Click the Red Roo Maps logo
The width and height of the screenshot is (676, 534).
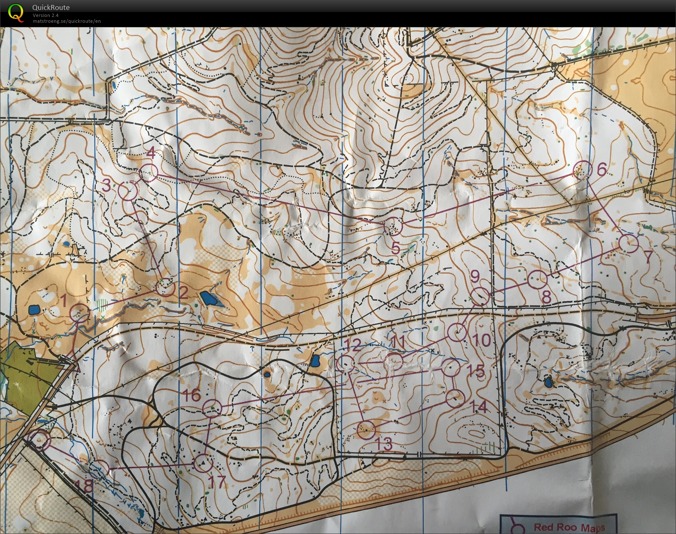[559, 526]
